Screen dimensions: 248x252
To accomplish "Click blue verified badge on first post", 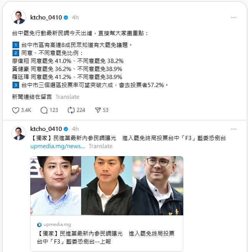I will 66,18.
